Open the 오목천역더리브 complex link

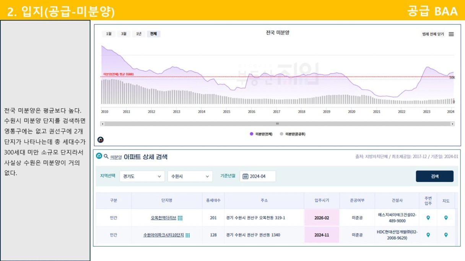[x=164, y=218]
